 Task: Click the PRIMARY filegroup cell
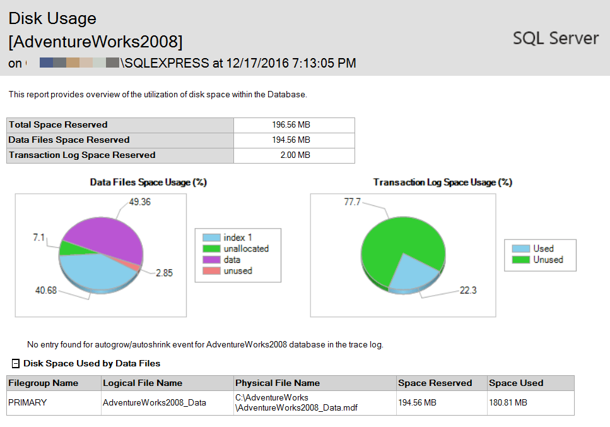click(x=54, y=403)
